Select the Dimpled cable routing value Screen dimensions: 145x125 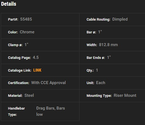120,19
